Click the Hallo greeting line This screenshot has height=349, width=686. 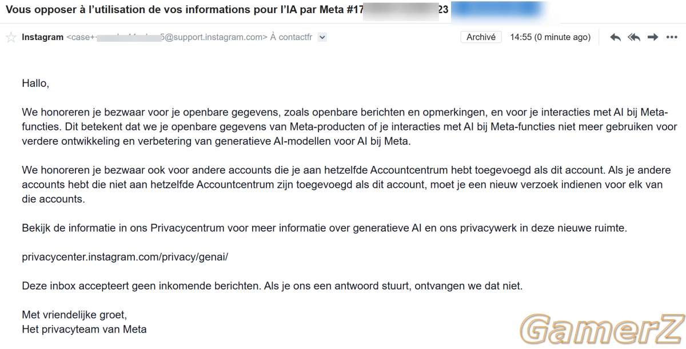click(35, 84)
